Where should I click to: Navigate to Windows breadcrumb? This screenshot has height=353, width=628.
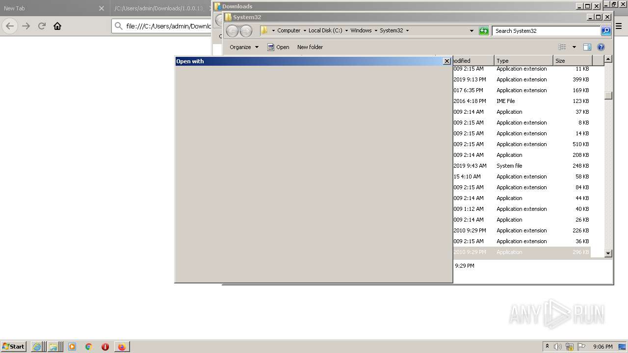click(361, 30)
